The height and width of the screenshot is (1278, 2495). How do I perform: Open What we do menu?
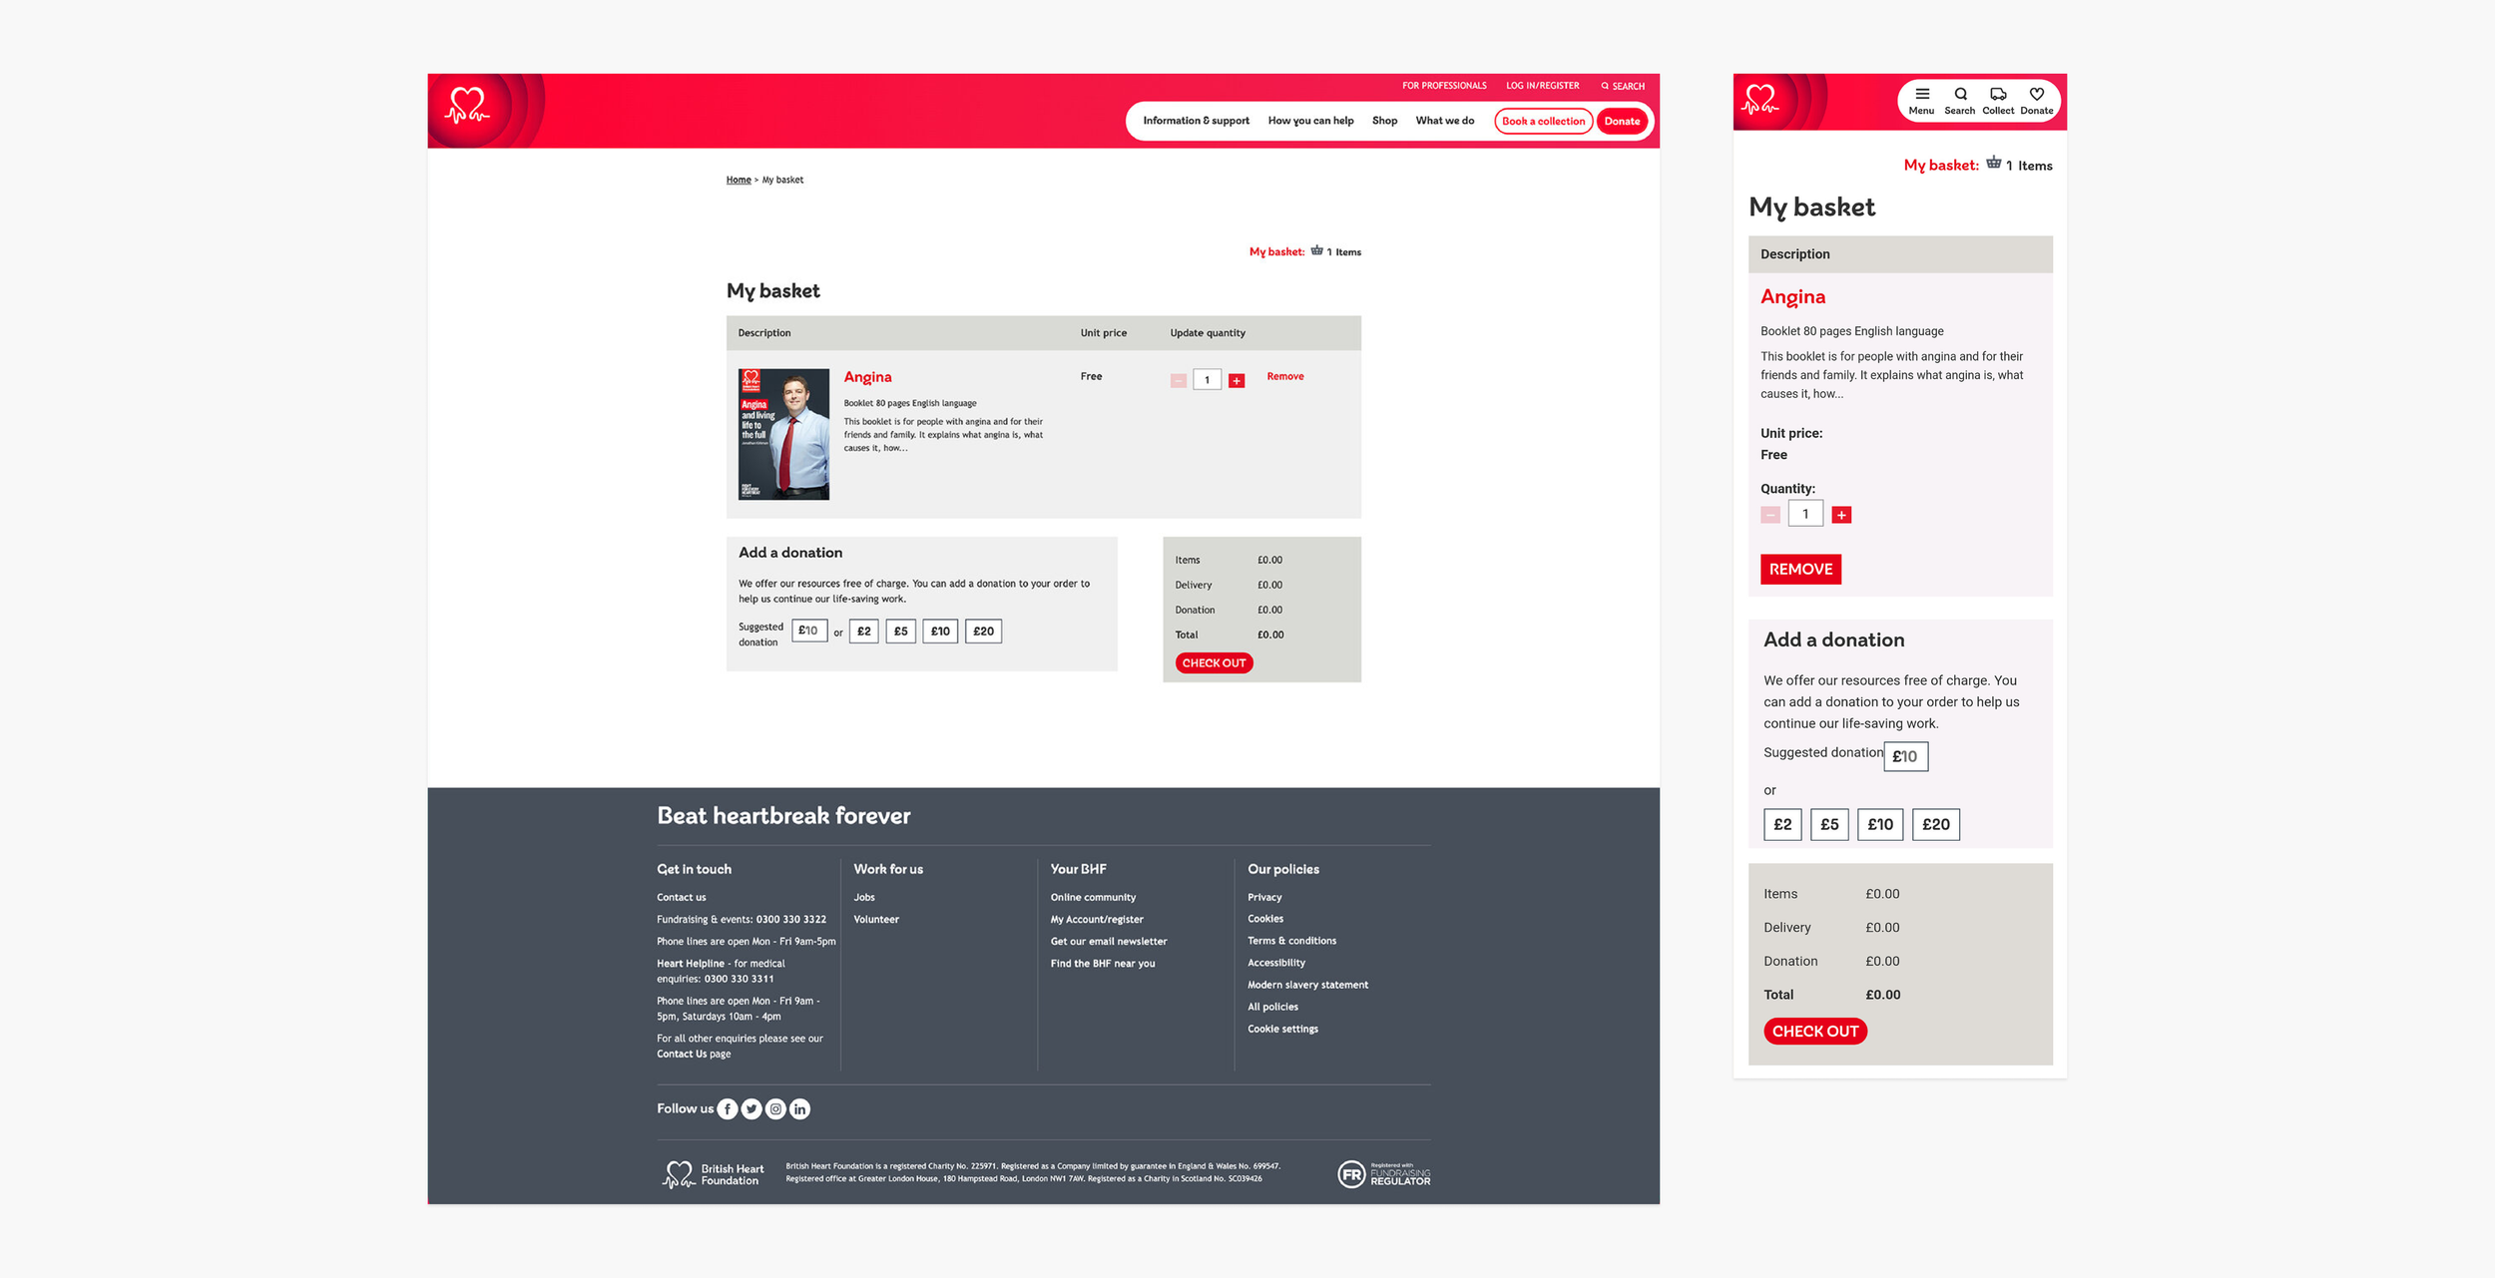point(1444,121)
